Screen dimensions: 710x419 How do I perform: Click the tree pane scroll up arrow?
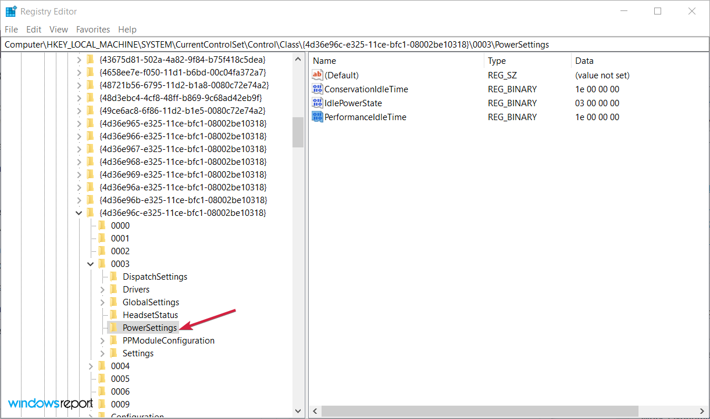coord(298,59)
